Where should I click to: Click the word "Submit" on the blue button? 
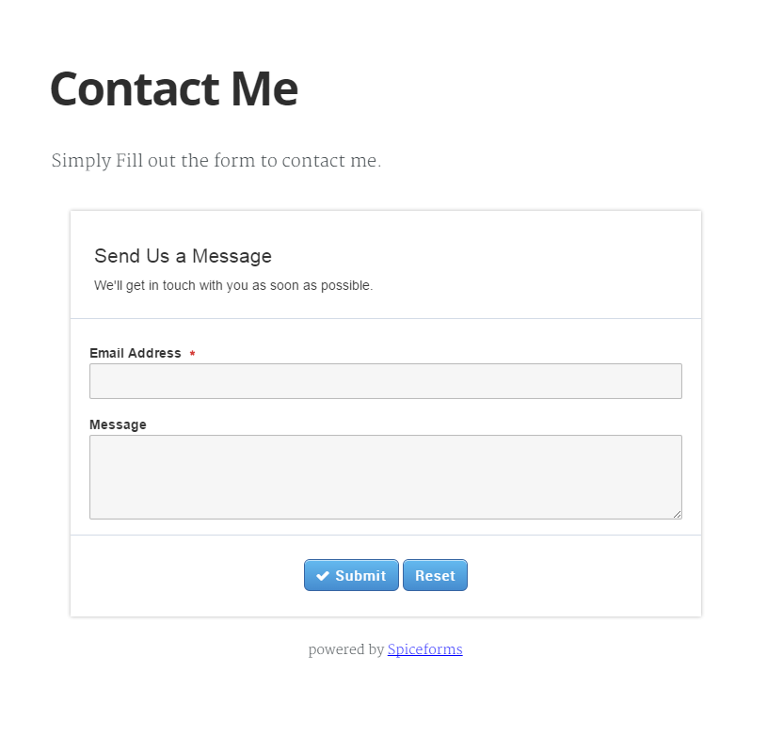coord(360,576)
